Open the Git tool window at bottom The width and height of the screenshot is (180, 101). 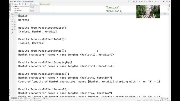[x=21, y=98]
